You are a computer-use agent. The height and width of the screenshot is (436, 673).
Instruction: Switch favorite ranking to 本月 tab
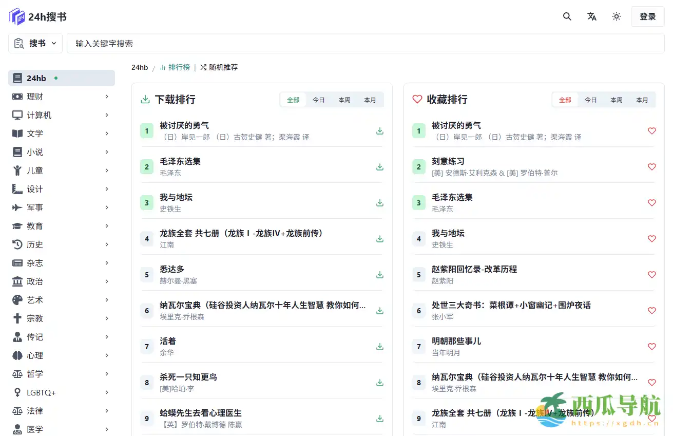642,100
